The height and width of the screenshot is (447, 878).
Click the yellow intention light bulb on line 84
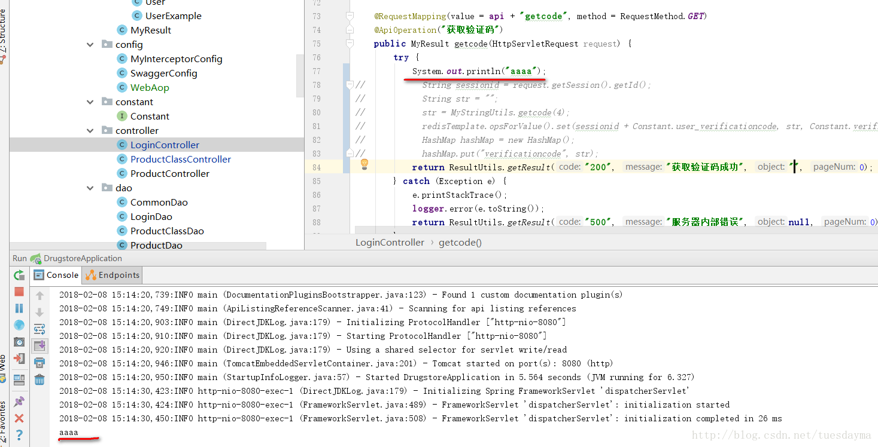click(x=364, y=164)
